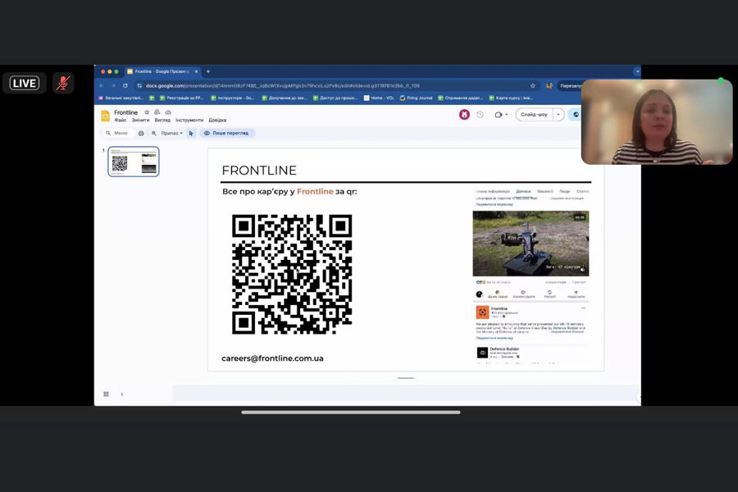
Task: Click the cloud save status icon
Action: pos(168,112)
